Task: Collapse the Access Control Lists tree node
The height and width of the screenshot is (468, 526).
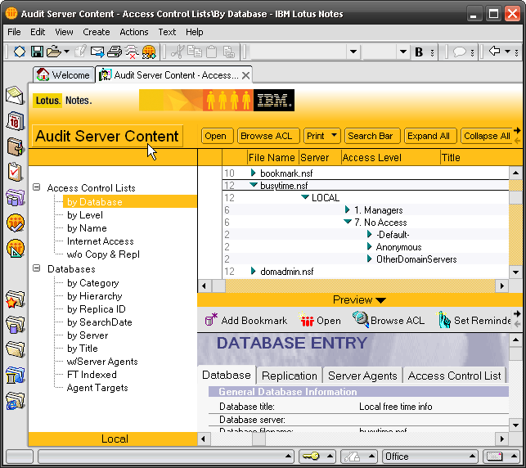Action: click(x=37, y=187)
